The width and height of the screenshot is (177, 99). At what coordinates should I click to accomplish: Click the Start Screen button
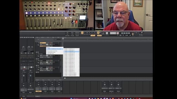pyautogui.click(x=67, y=35)
